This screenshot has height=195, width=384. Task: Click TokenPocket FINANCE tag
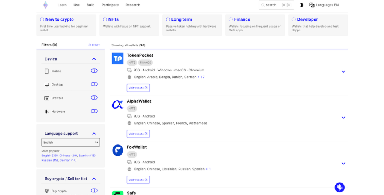click(x=145, y=63)
